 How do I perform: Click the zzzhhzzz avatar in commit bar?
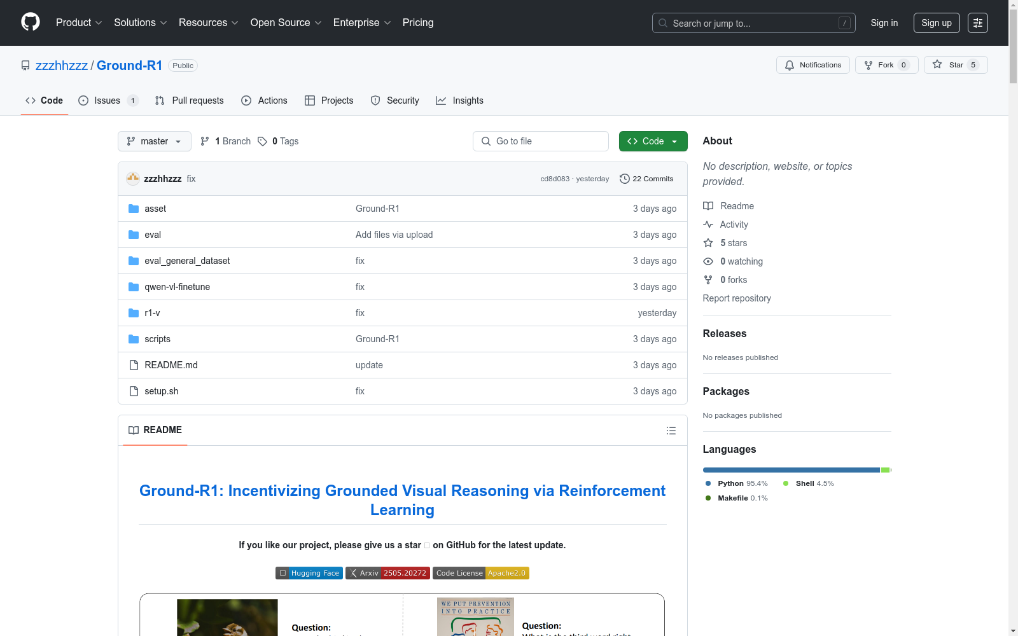pos(133,179)
